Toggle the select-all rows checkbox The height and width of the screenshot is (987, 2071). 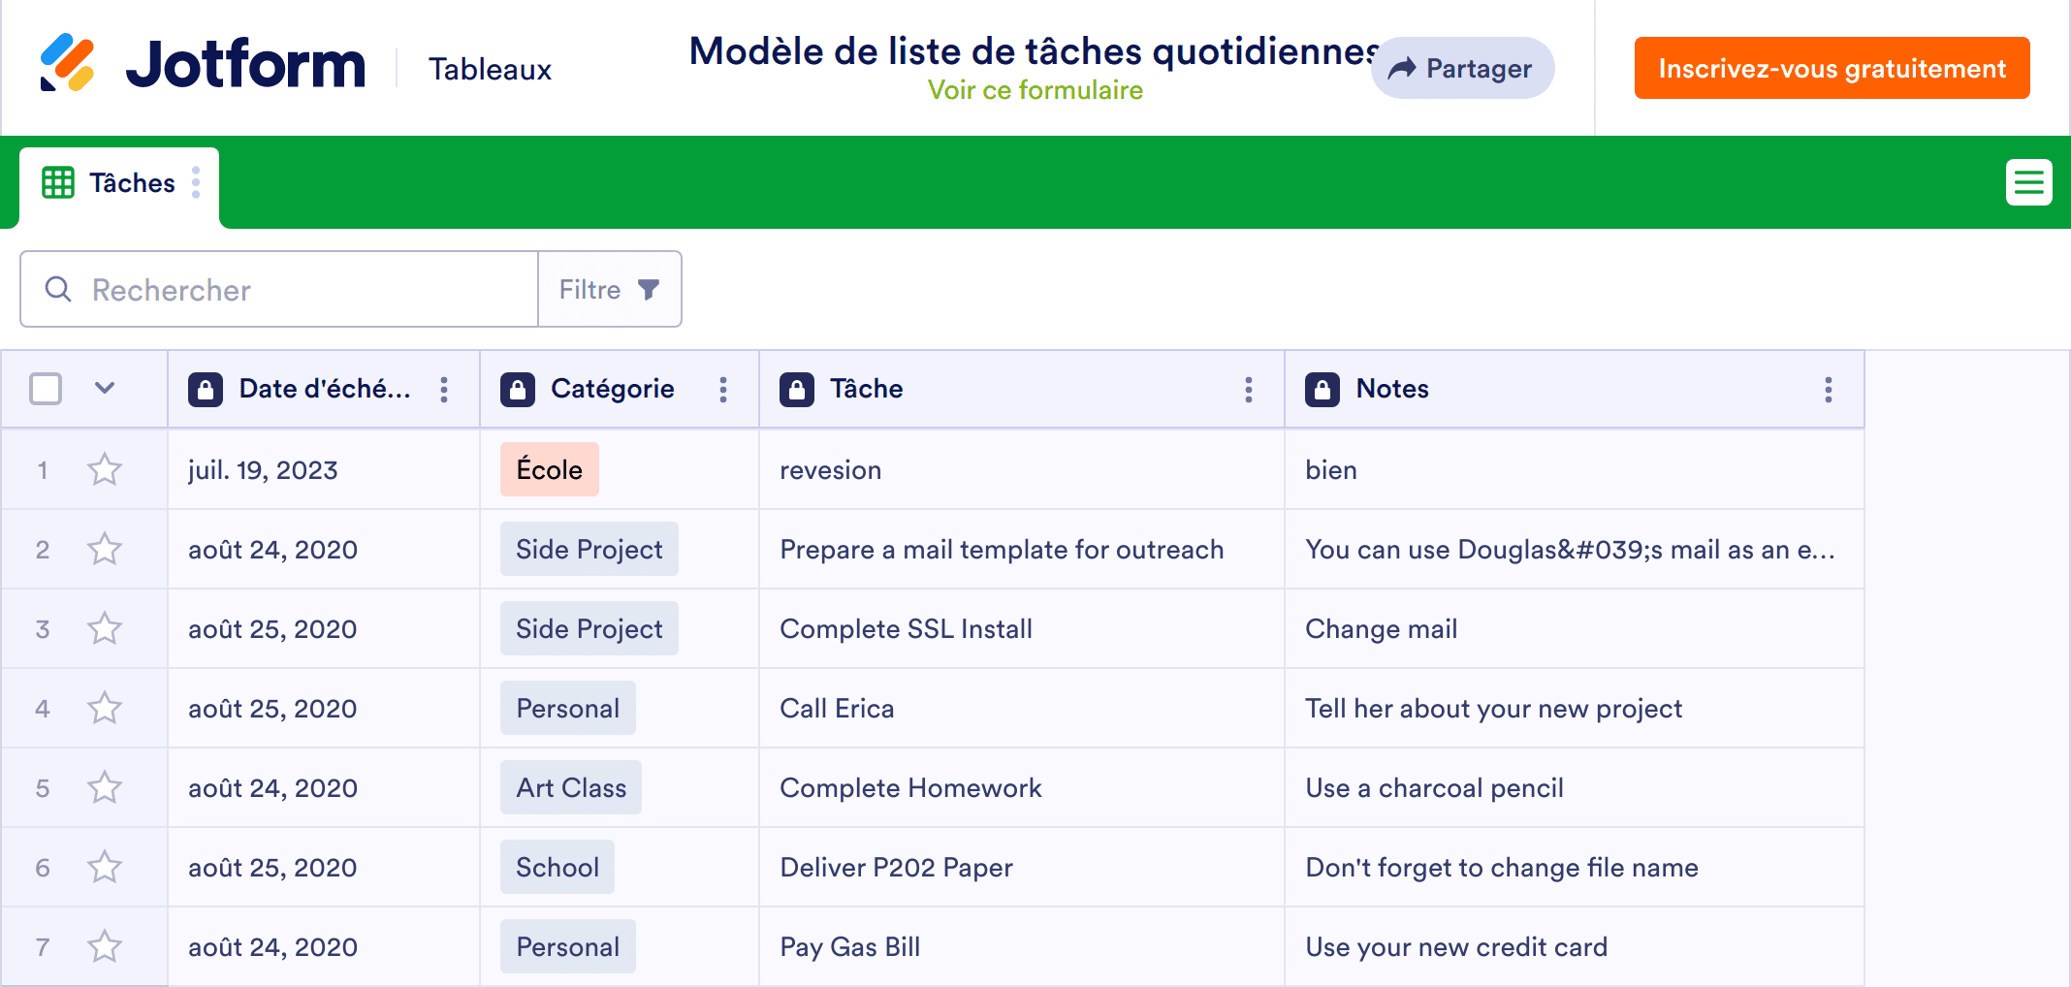(x=46, y=389)
